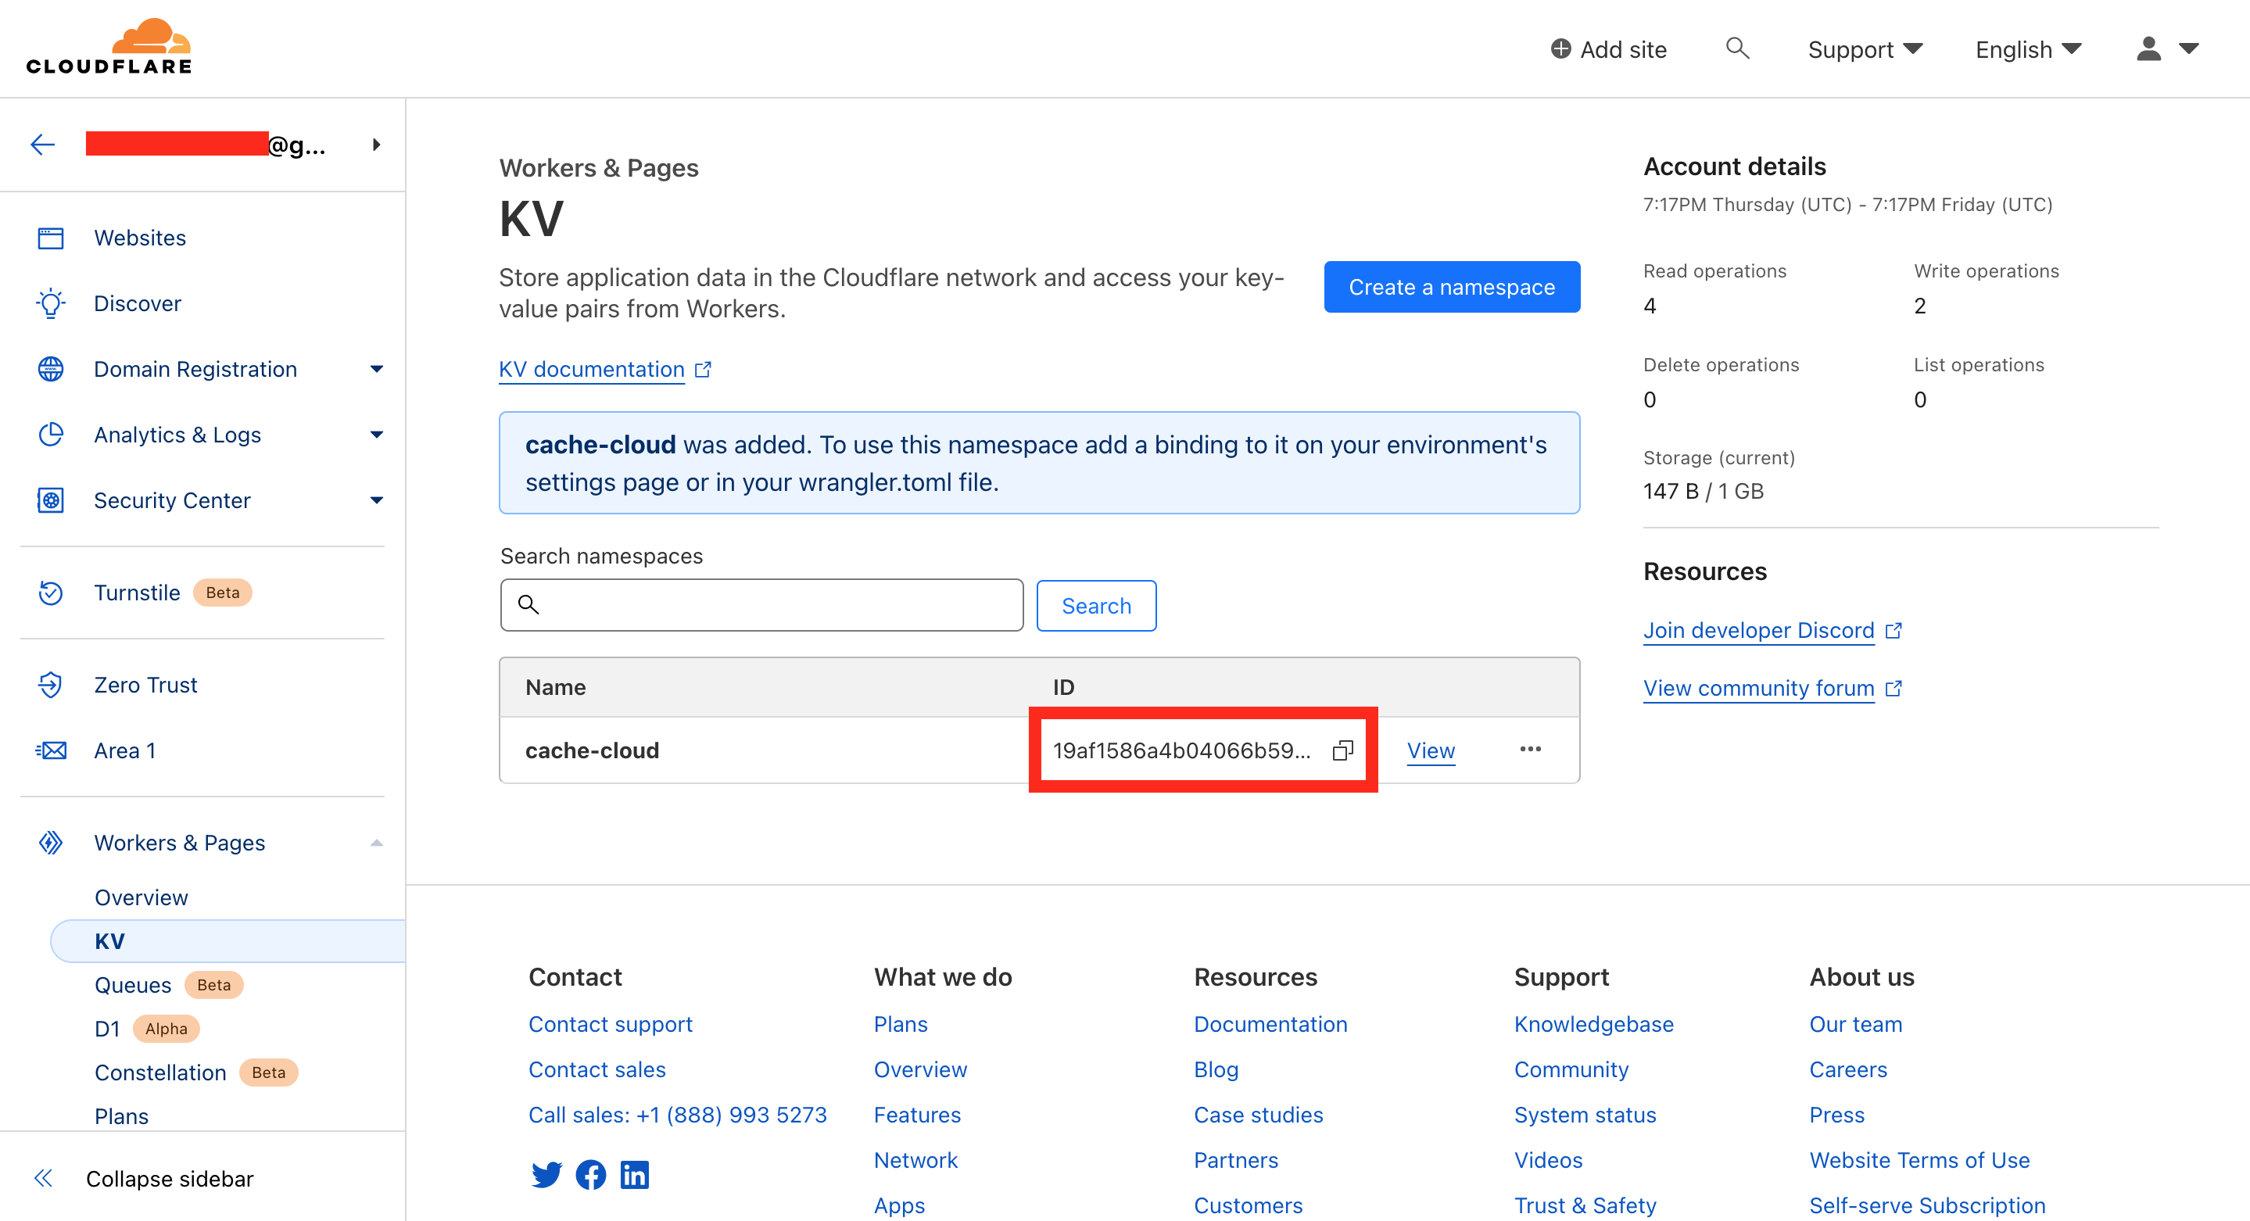Viewport: 2250px width, 1221px height.
Task: Go back with the left arrow
Action: (x=43, y=144)
